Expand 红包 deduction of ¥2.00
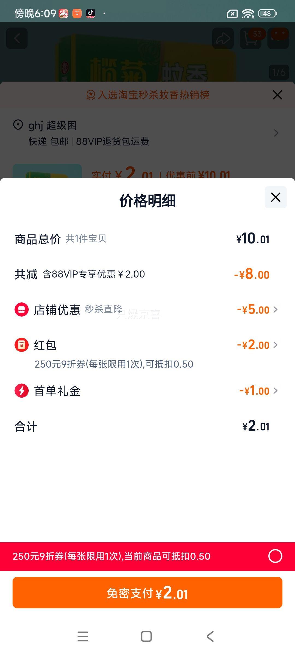 coord(257,345)
